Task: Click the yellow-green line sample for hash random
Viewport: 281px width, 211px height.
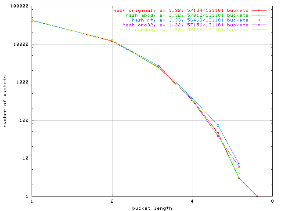Action: pos(259,30)
